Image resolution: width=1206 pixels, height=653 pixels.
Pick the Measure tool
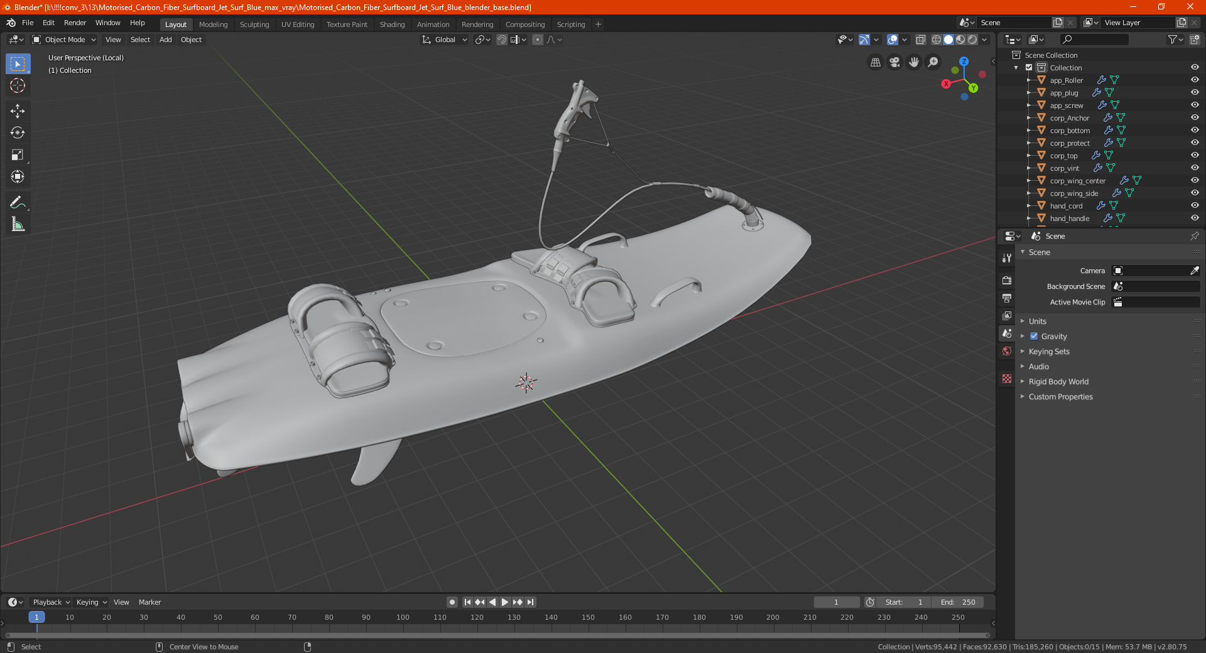pyautogui.click(x=18, y=225)
